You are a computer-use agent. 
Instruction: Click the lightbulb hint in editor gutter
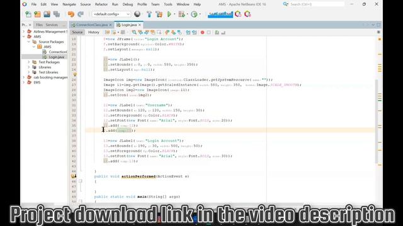[x=75, y=75]
